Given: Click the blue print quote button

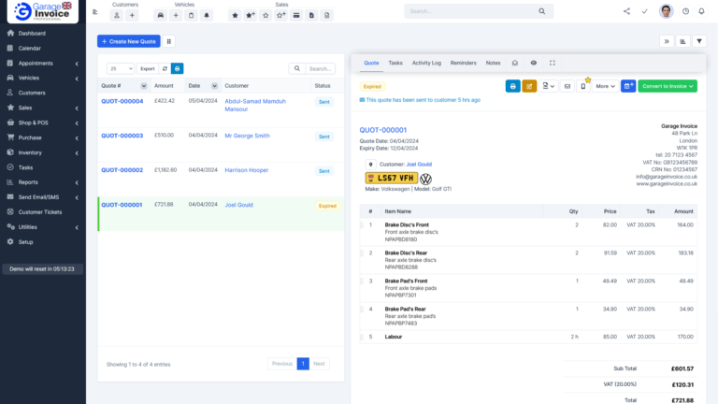Looking at the screenshot, I should coord(512,86).
